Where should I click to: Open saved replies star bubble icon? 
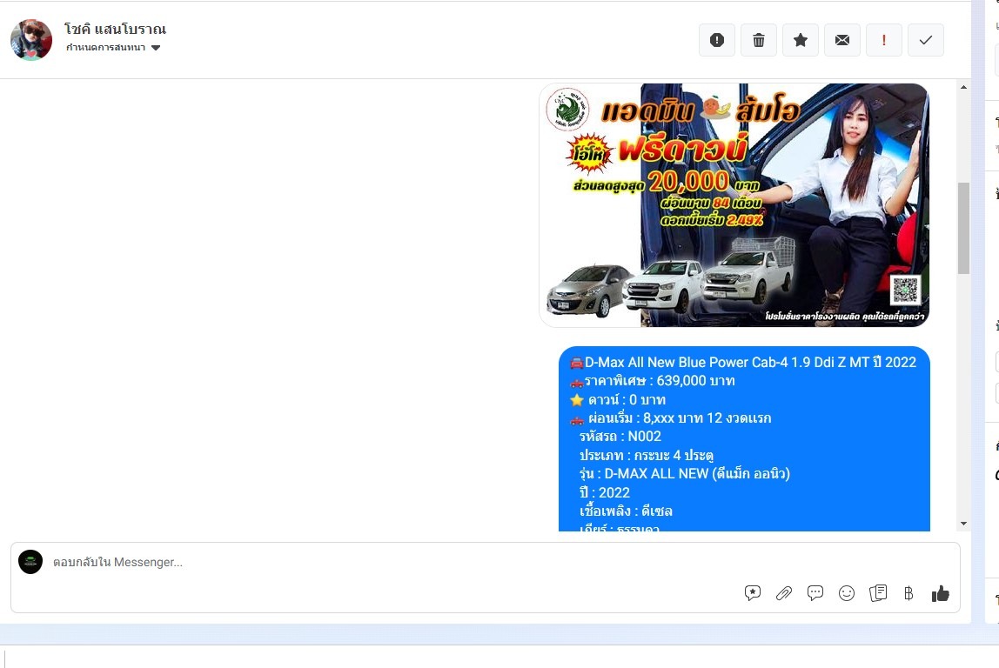pos(753,593)
